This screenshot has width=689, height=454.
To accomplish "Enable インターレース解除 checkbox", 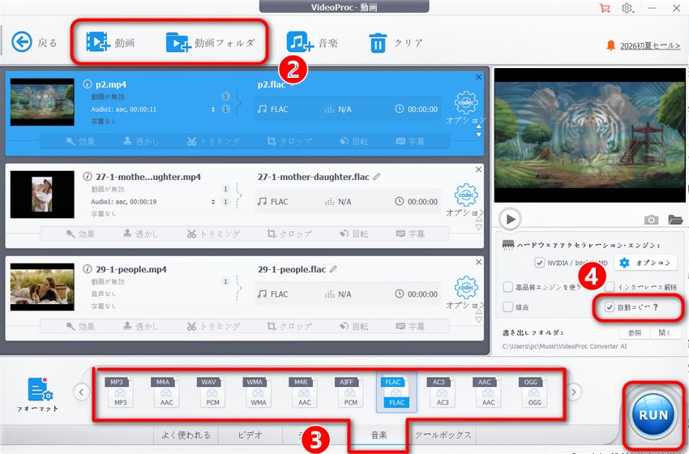I will (610, 287).
